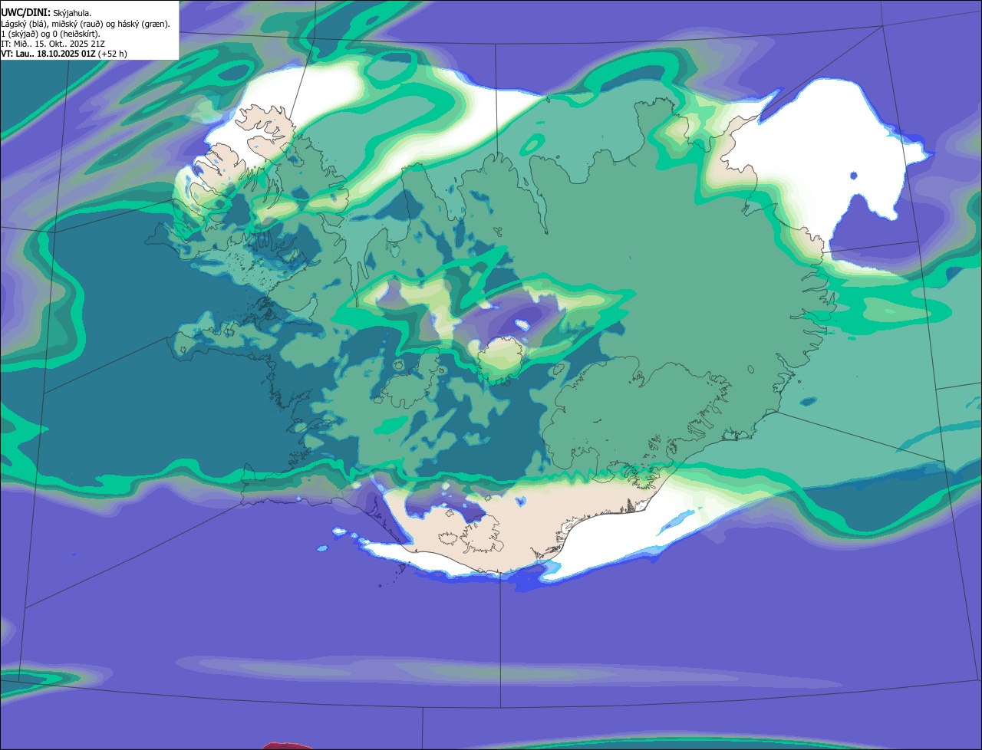The width and height of the screenshot is (982, 750).
Task: Click the "VT: Lau.. 18.10.2025 01Z (+52 h)" line
Action: coord(64,54)
